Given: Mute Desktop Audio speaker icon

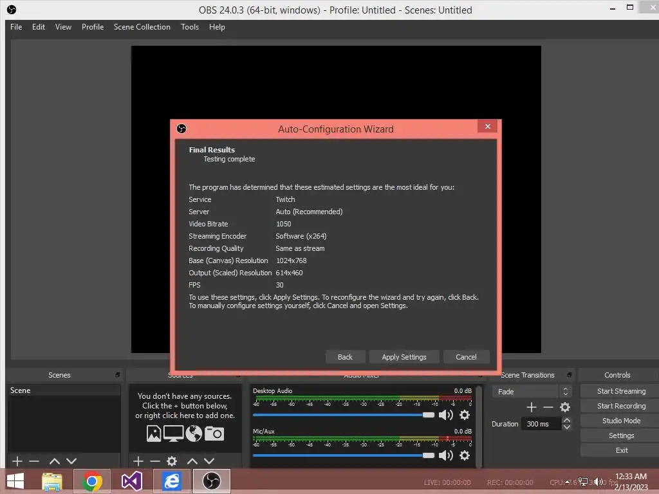Looking at the screenshot, I should [446, 415].
